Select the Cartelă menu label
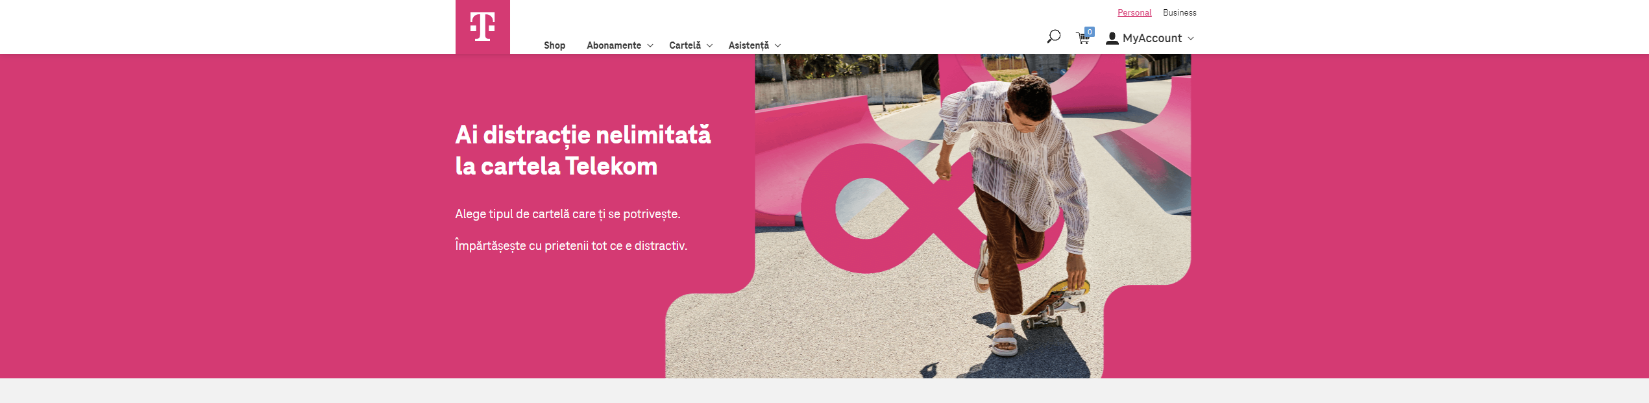This screenshot has width=1649, height=403. click(685, 45)
